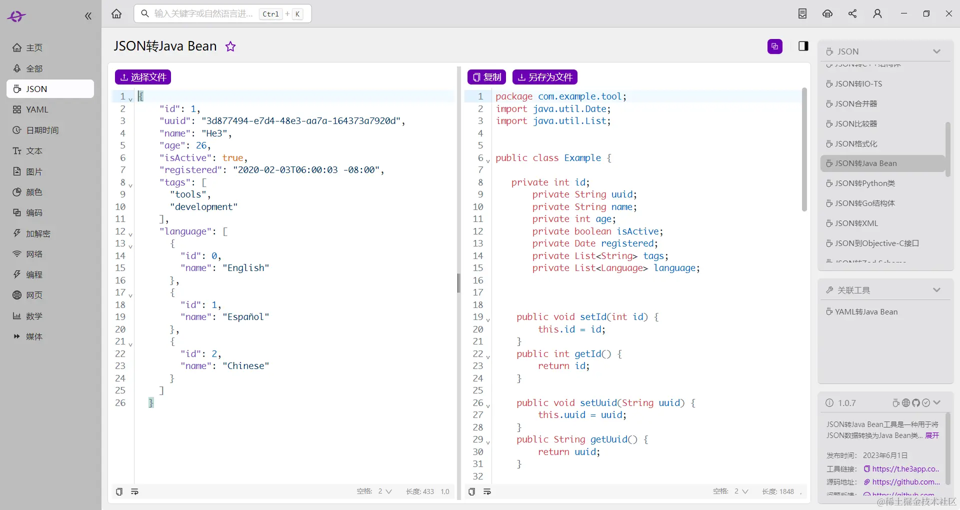
Task: Open the user account icon
Action: [877, 13]
